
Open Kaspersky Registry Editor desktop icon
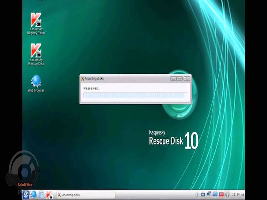click(x=36, y=24)
